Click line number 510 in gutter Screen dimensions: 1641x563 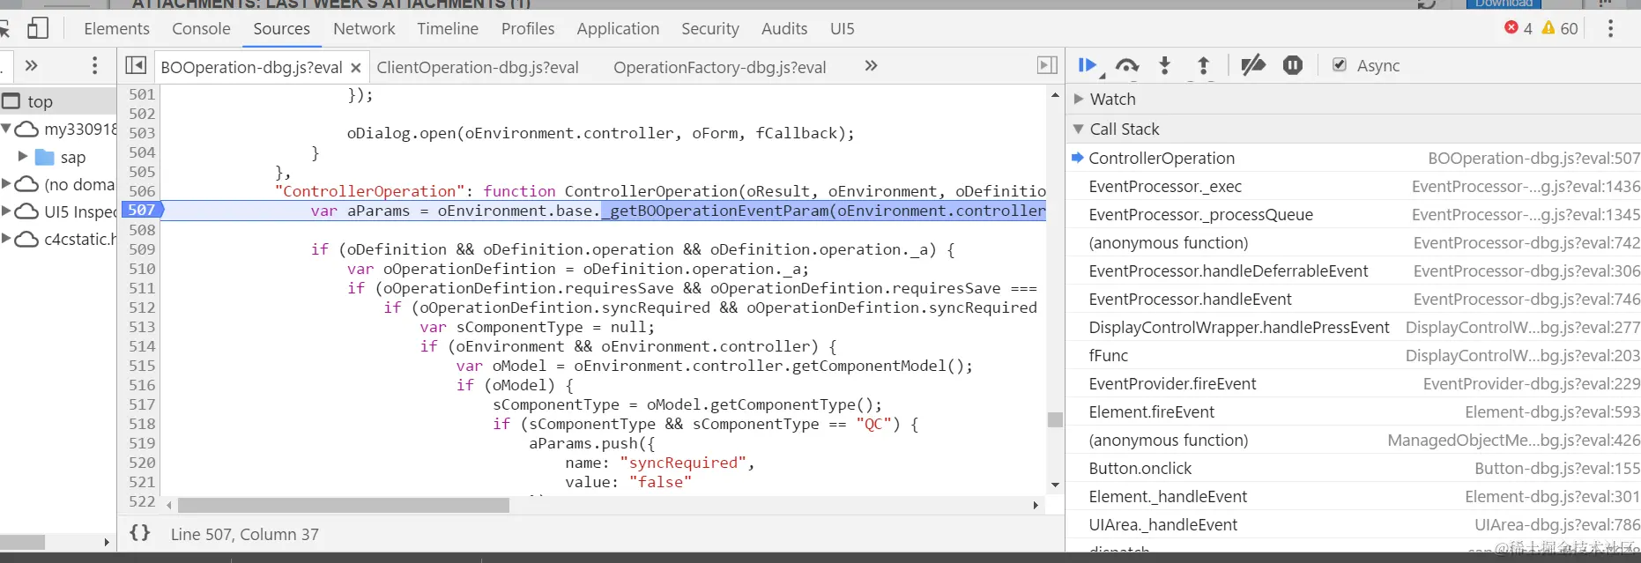(142, 269)
